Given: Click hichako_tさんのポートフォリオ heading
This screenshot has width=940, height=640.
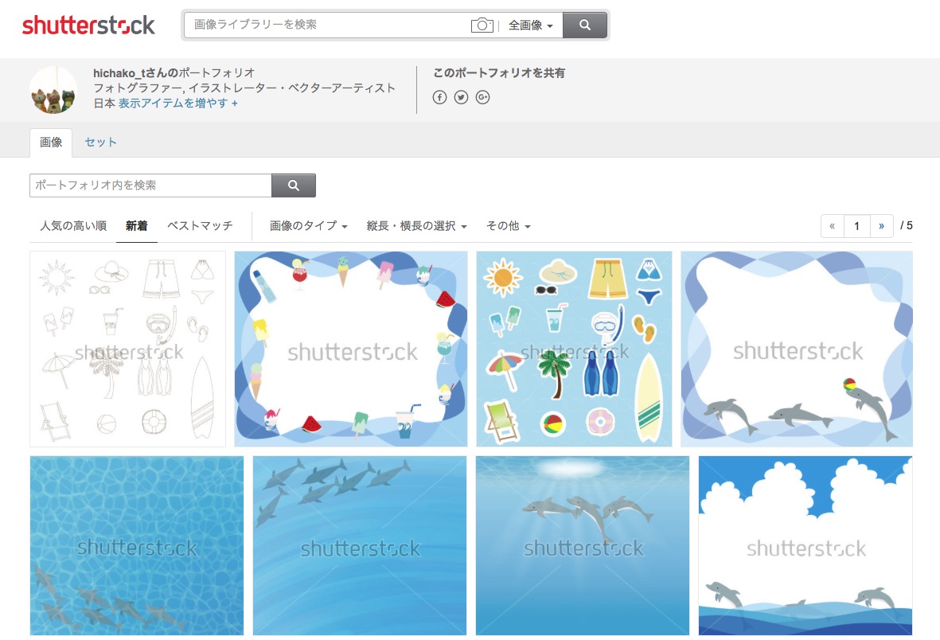Looking at the screenshot, I should coord(174,73).
